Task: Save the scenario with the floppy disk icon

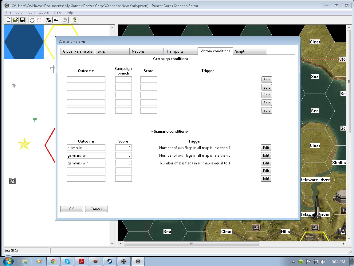Action: (x=22, y=20)
